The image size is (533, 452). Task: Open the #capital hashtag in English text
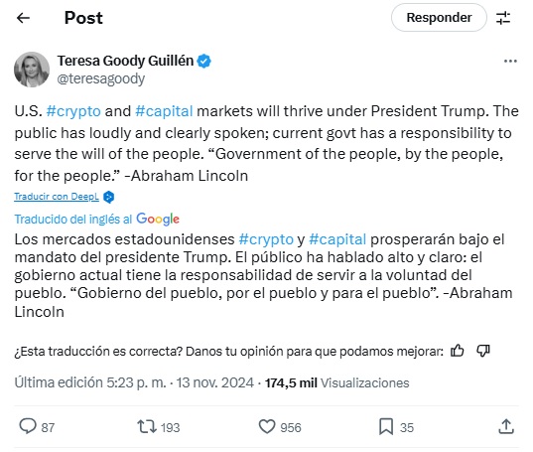click(x=164, y=111)
